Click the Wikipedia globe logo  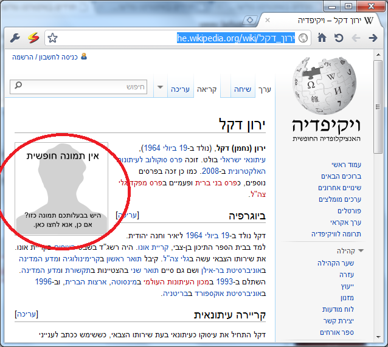[325, 86]
